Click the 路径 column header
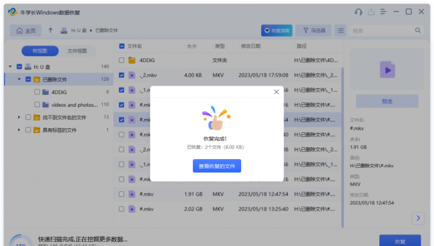The width and height of the screenshot is (434, 246). coord(302,46)
